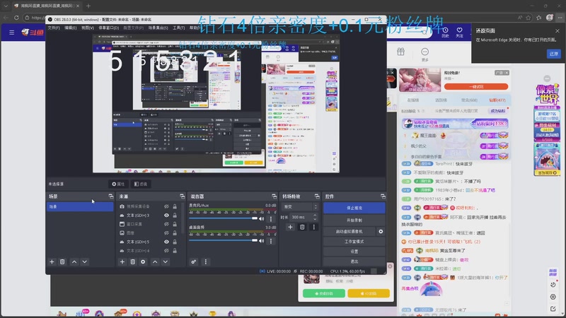
Task: Move the selected scene up in the list
Action: [74, 261]
